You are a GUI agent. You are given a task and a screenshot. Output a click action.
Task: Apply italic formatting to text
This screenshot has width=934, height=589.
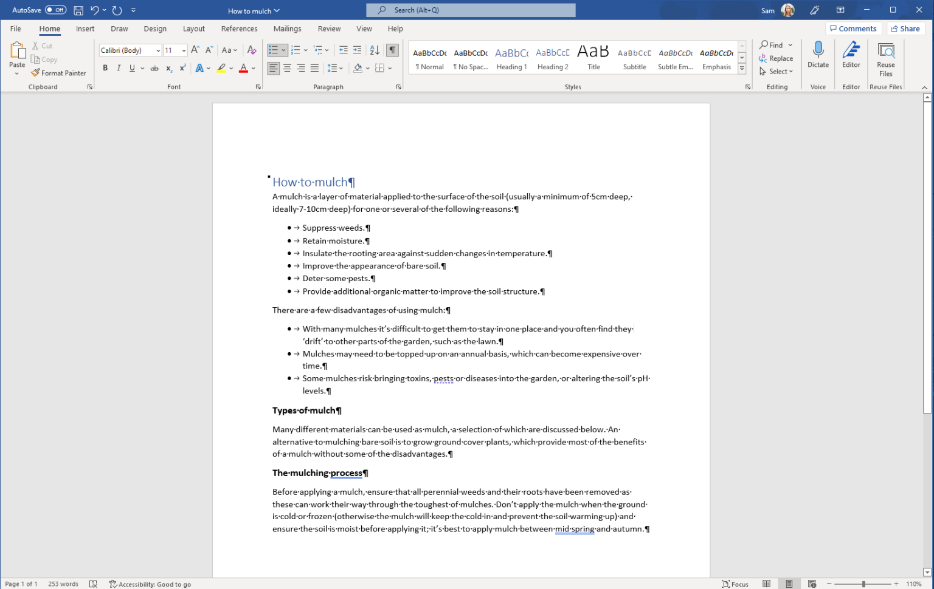(x=119, y=68)
